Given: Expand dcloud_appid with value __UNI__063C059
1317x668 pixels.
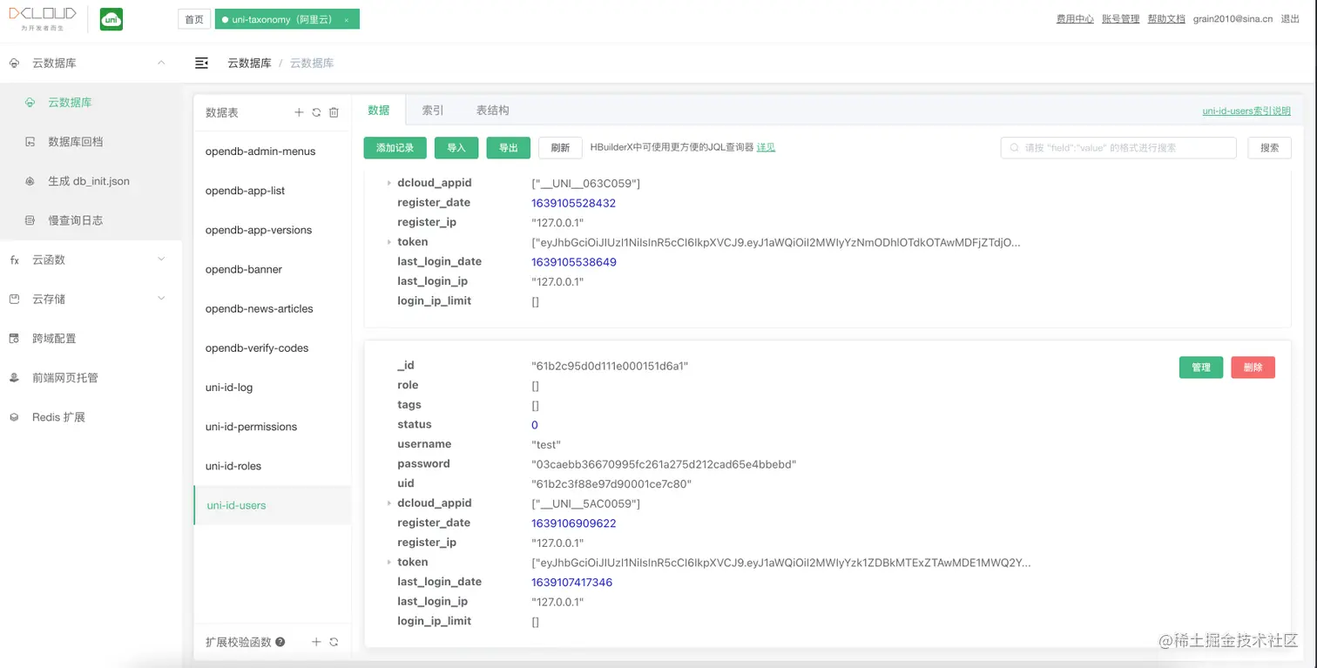Looking at the screenshot, I should tap(388, 183).
